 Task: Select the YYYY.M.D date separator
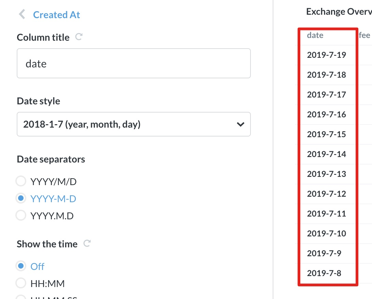pyautogui.click(x=21, y=215)
